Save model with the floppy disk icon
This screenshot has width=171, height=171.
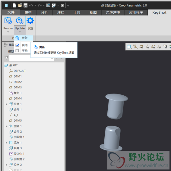coord(25,5)
